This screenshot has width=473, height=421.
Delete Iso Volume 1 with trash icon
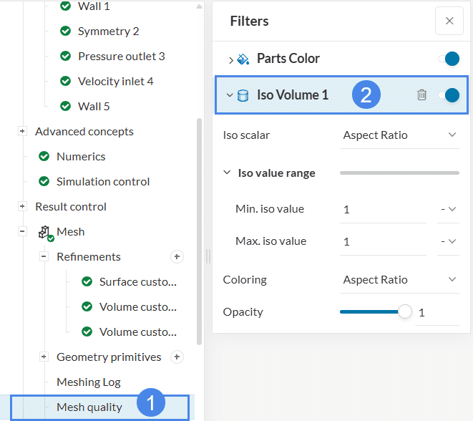coord(421,95)
